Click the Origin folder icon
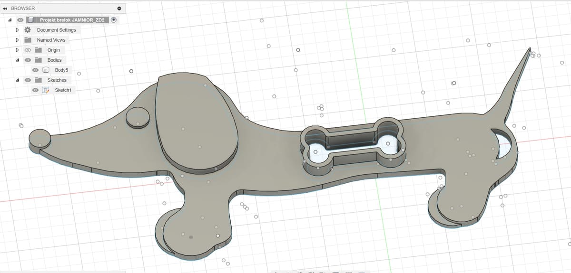This screenshot has width=571, height=273. [38, 50]
